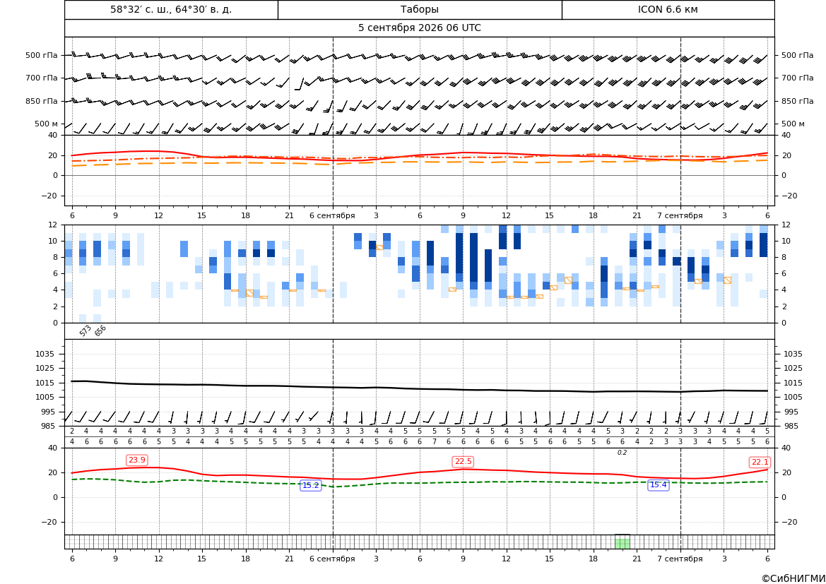Click the 22.1 temperature label at right

pyautogui.click(x=760, y=462)
